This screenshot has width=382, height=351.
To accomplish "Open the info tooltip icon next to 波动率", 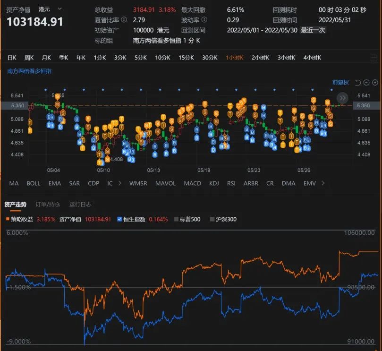I will (205, 20).
